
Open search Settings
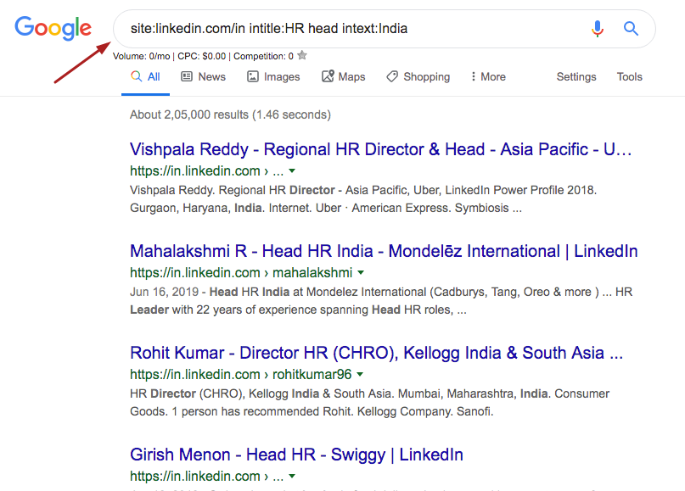[x=576, y=77]
